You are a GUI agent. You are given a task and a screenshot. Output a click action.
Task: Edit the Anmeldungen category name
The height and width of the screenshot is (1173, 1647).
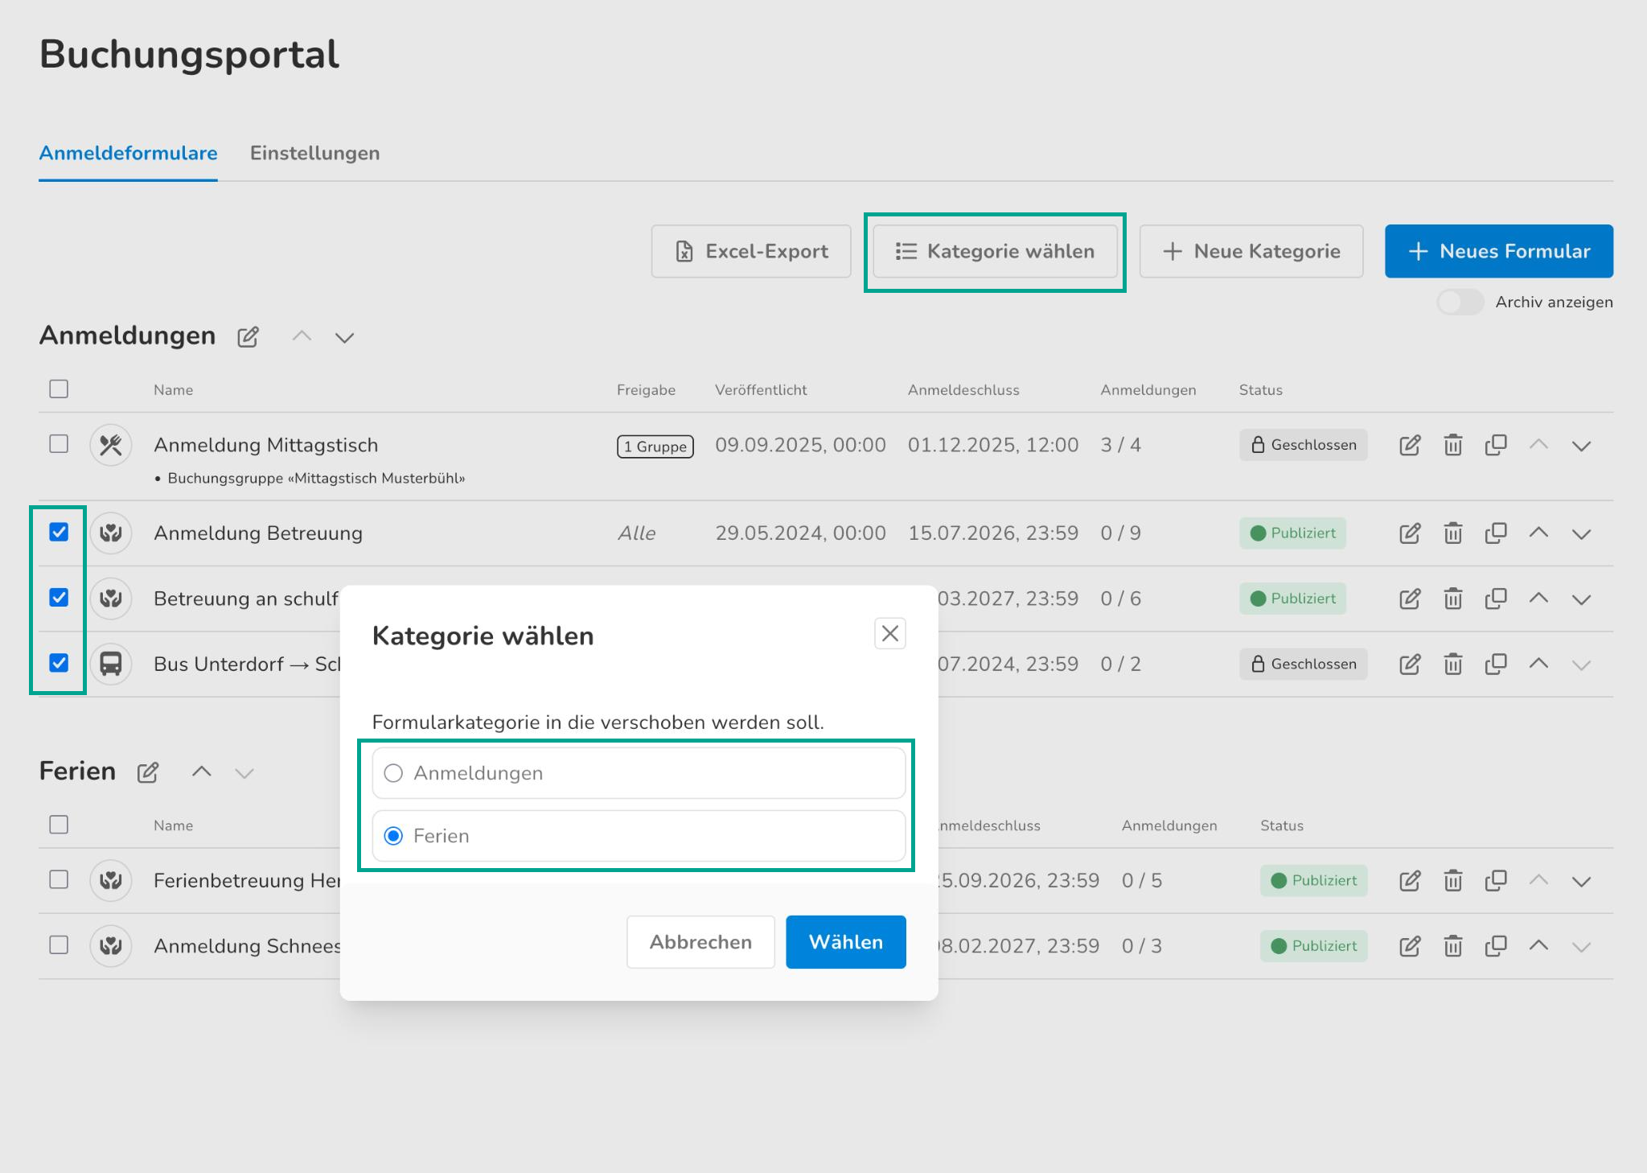point(248,336)
